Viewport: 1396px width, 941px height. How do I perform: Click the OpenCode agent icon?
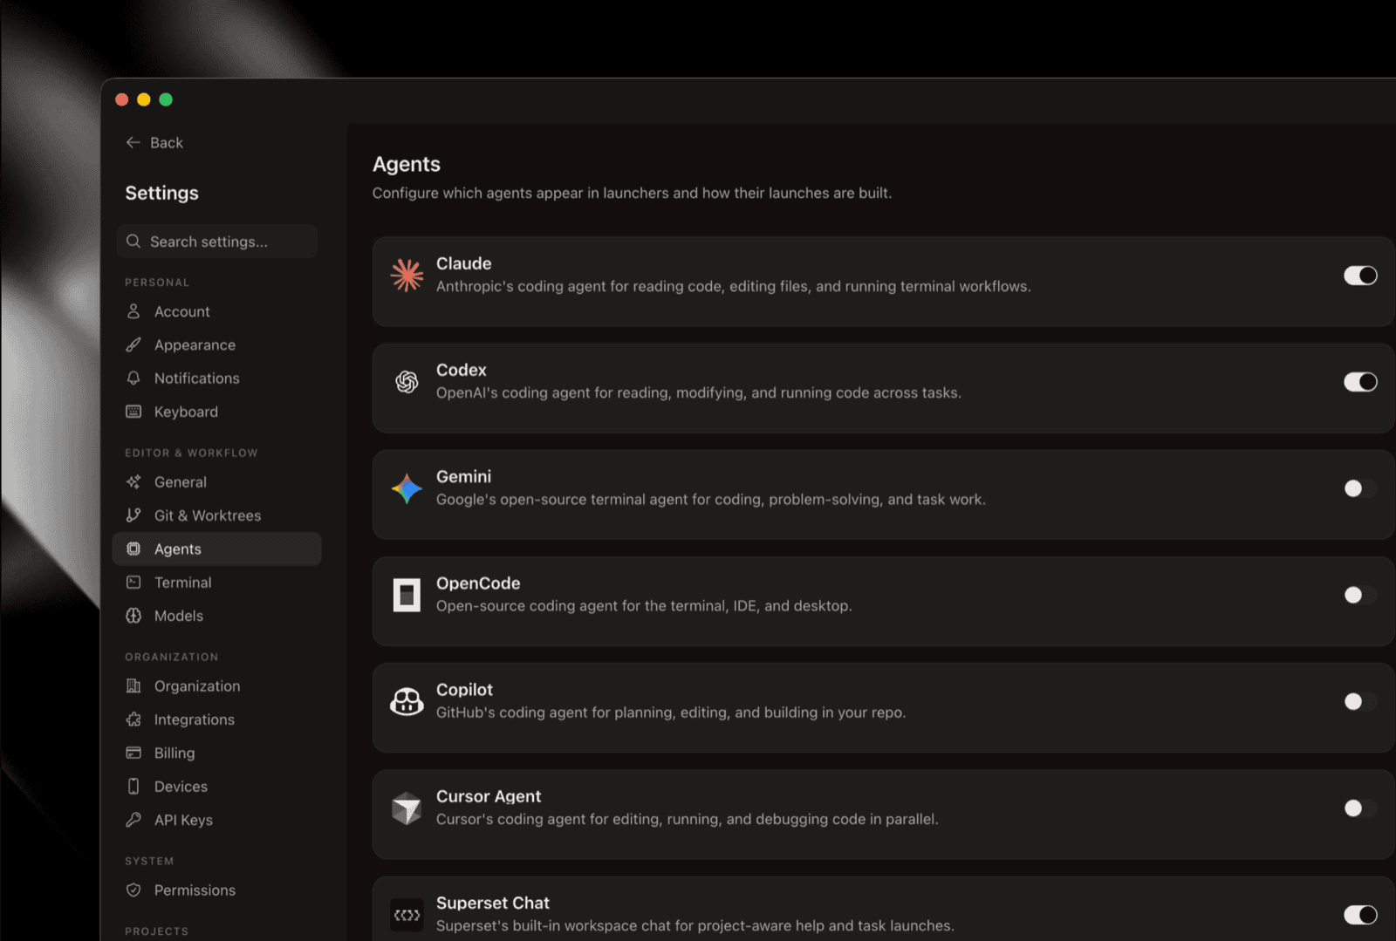pos(407,595)
